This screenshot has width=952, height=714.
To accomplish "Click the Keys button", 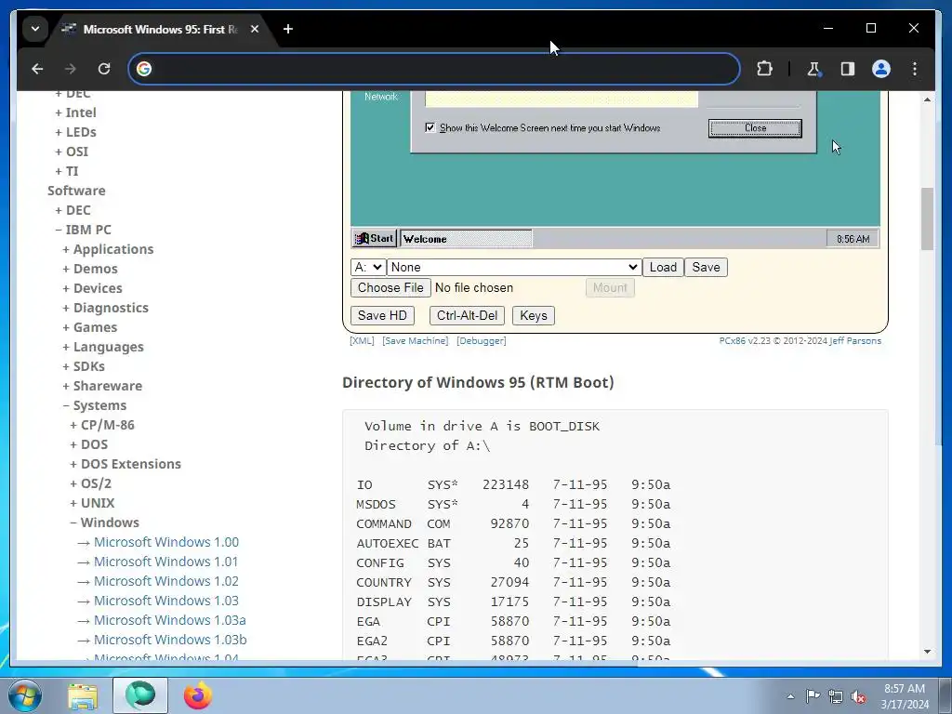I will tap(534, 316).
